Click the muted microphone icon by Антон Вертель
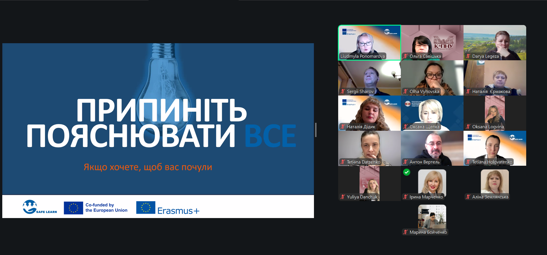 coord(405,162)
